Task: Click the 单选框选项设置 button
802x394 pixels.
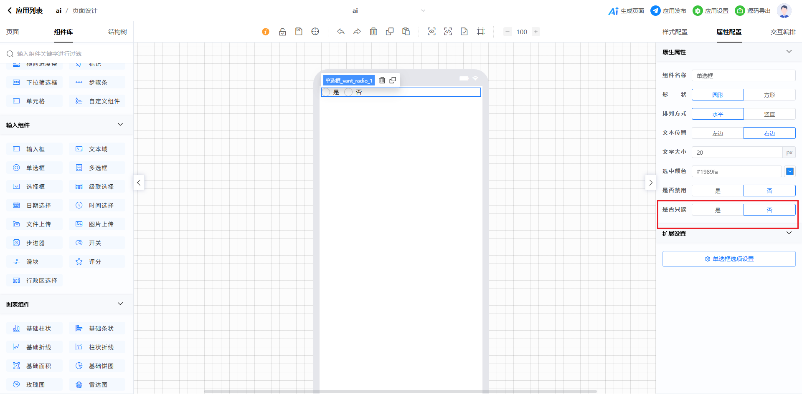Action: tap(729, 259)
